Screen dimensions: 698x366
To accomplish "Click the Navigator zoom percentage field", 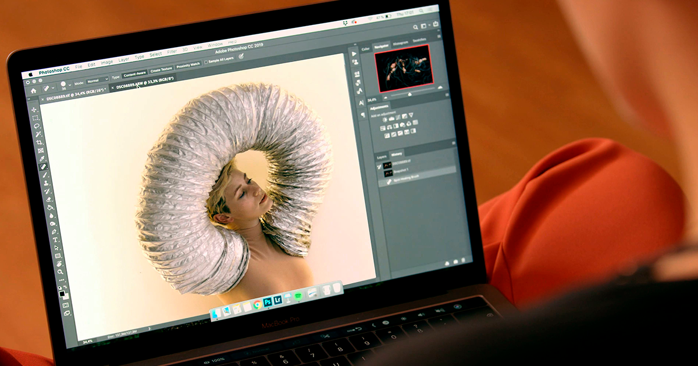I will click(x=372, y=100).
